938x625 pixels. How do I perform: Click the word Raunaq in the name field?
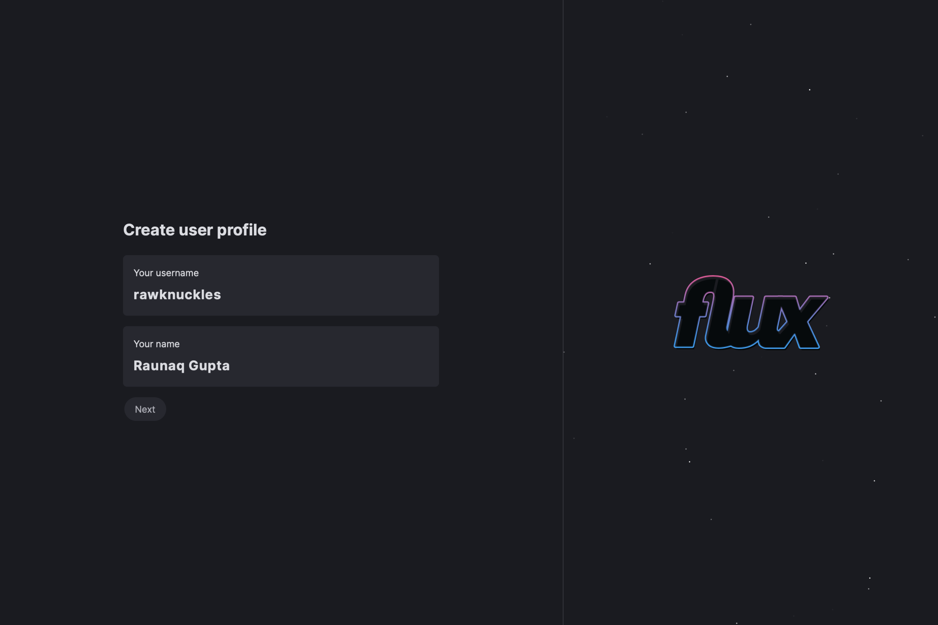(x=159, y=366)
